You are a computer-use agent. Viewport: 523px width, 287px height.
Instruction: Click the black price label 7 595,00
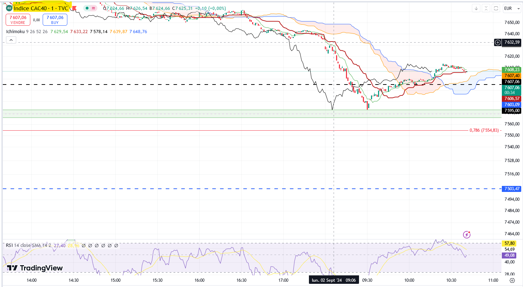[512, 111]
